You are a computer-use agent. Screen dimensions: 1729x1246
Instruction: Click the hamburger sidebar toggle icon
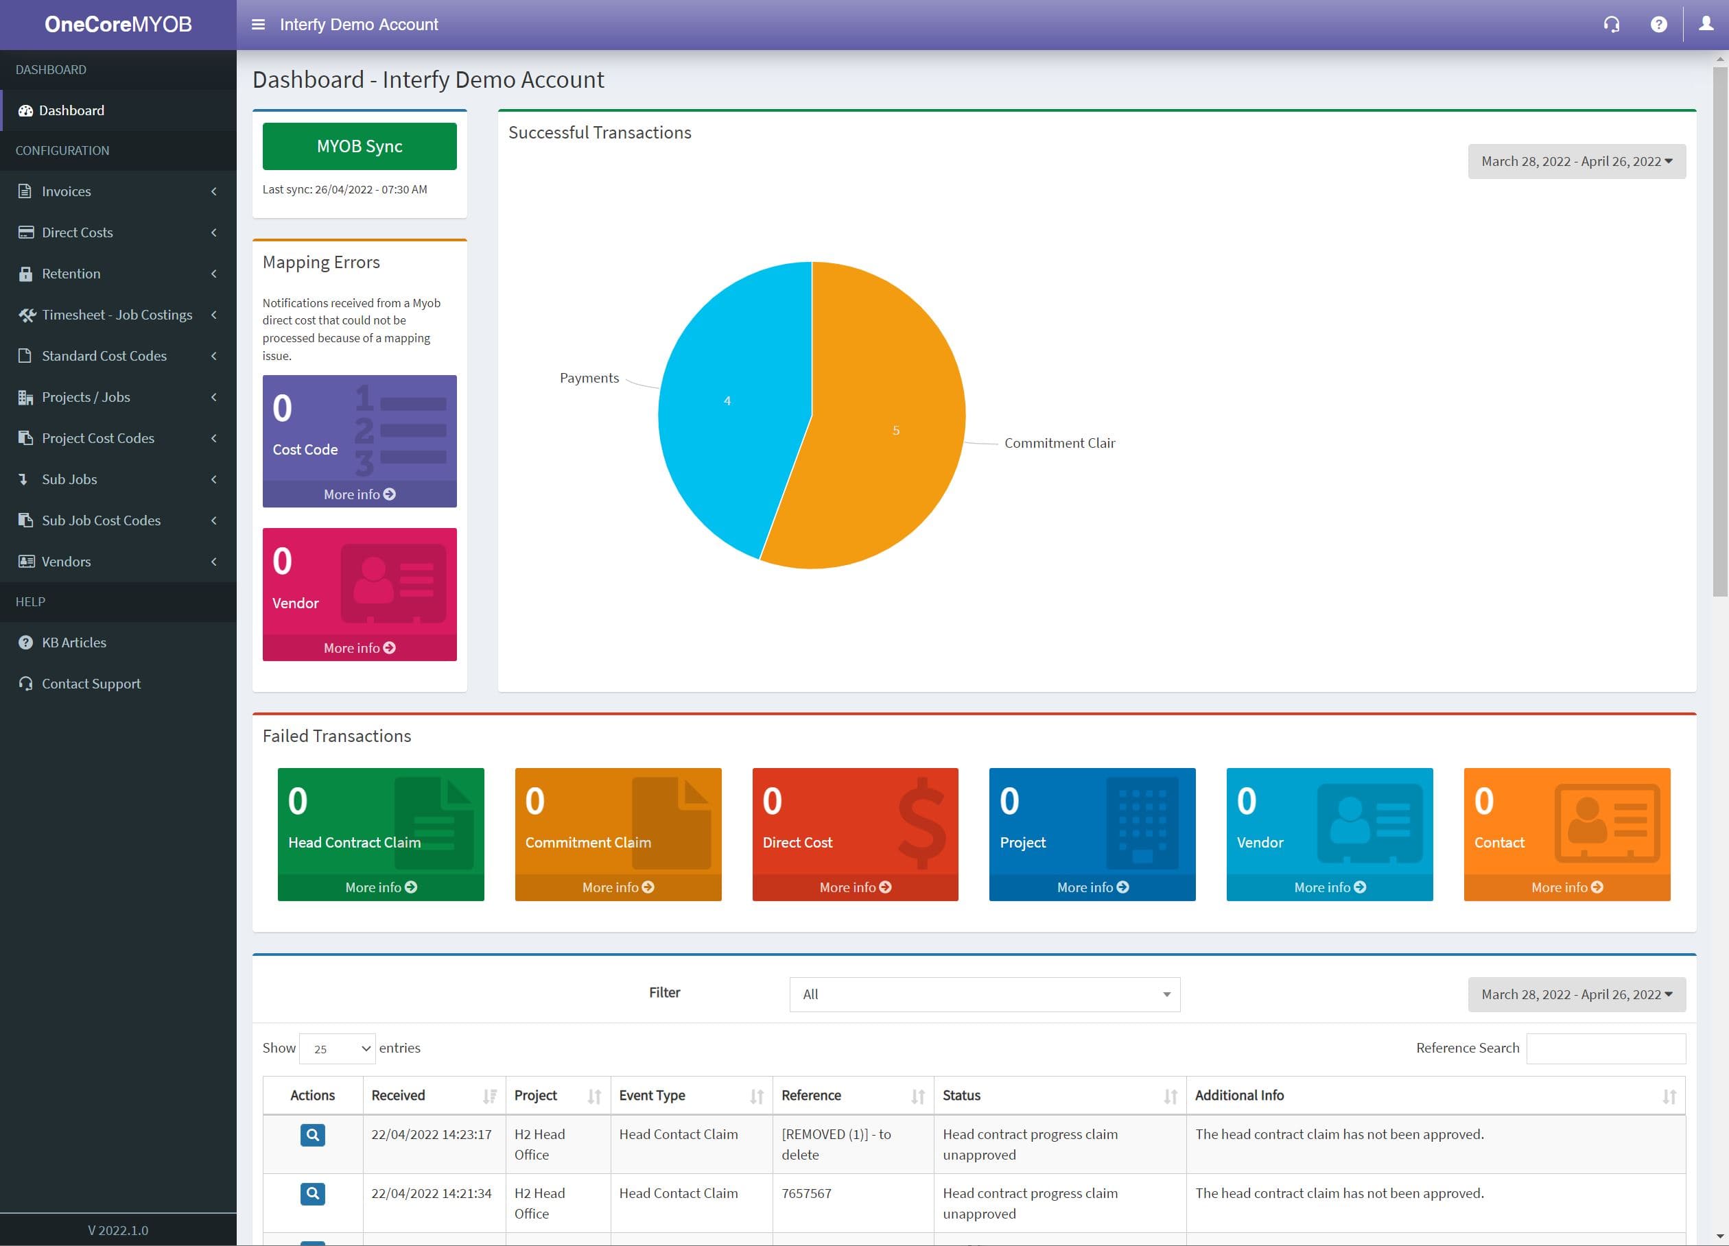[x=258, y=25]
